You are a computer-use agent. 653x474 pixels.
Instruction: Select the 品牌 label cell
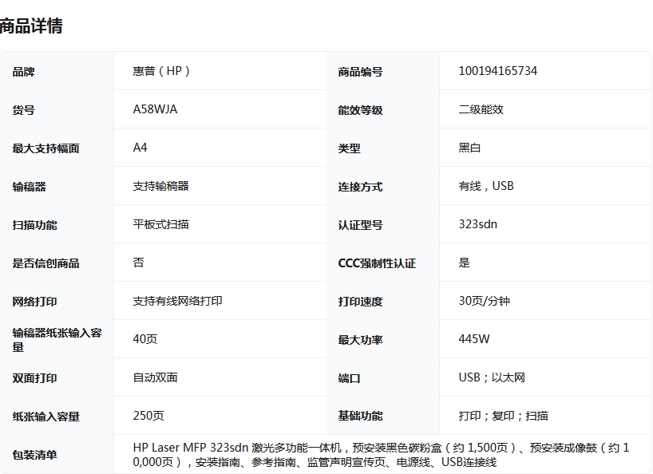tap(23, 72)
